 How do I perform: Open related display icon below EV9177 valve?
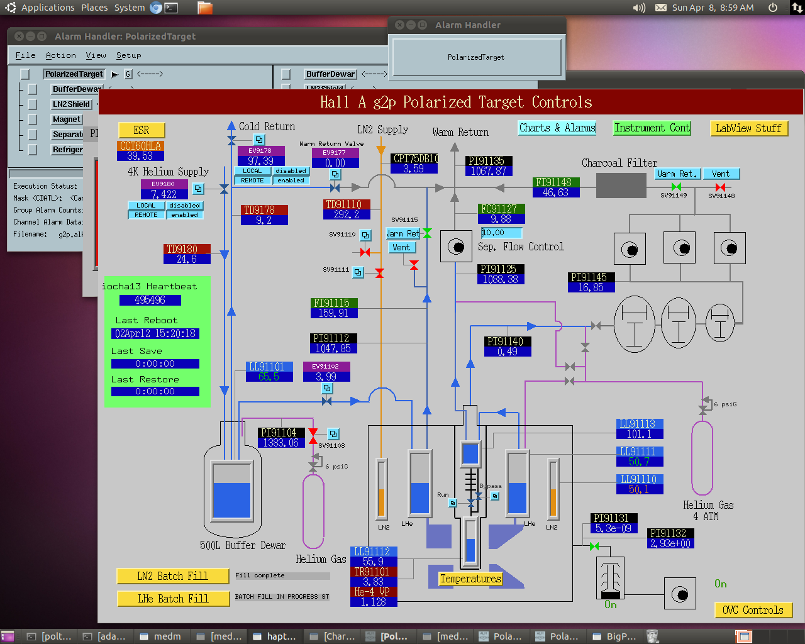click(335, 174)
